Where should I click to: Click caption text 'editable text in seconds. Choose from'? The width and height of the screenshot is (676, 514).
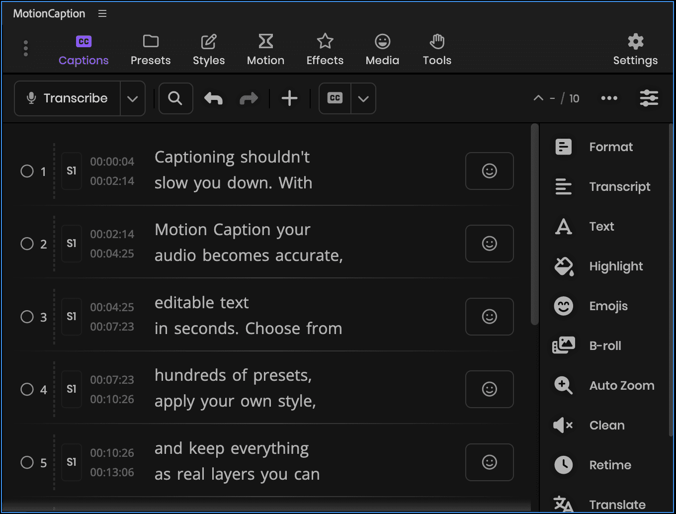point(249,316)
